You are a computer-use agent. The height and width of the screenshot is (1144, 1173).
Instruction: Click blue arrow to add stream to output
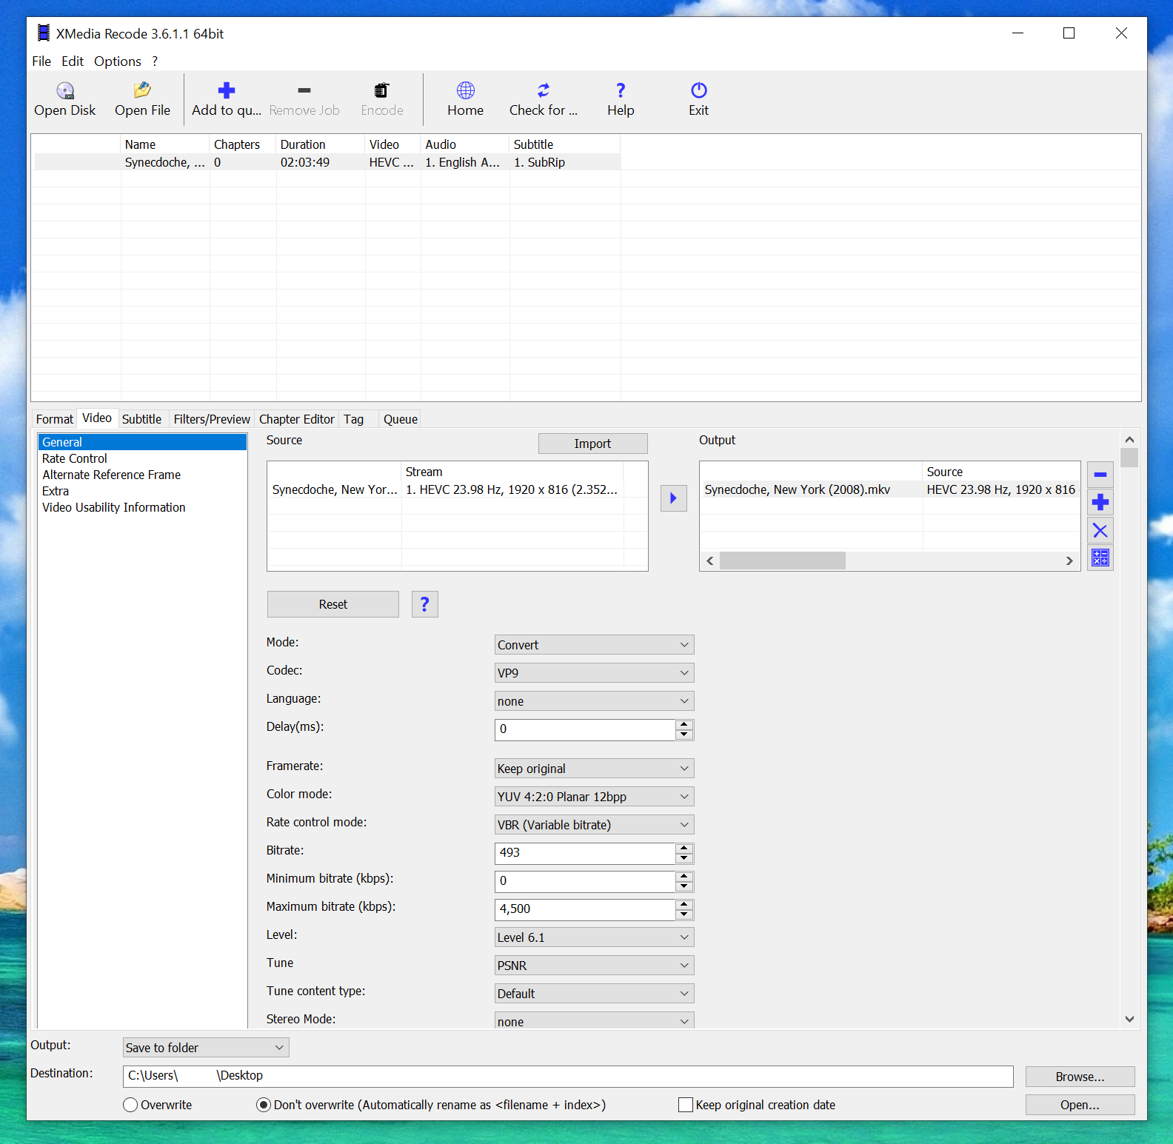(673, 498)
